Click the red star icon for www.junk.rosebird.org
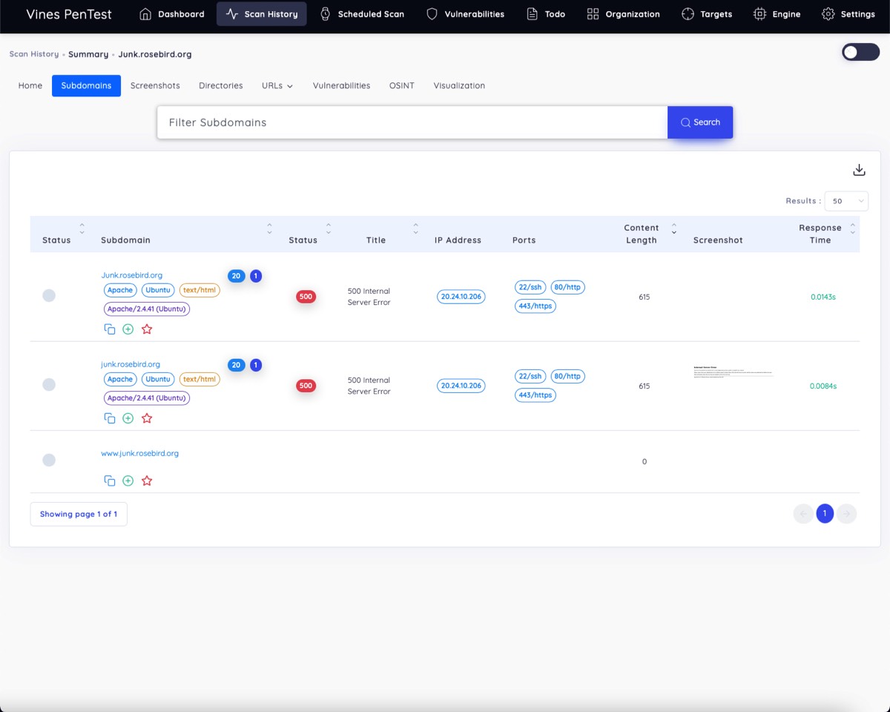 point(147,481)
